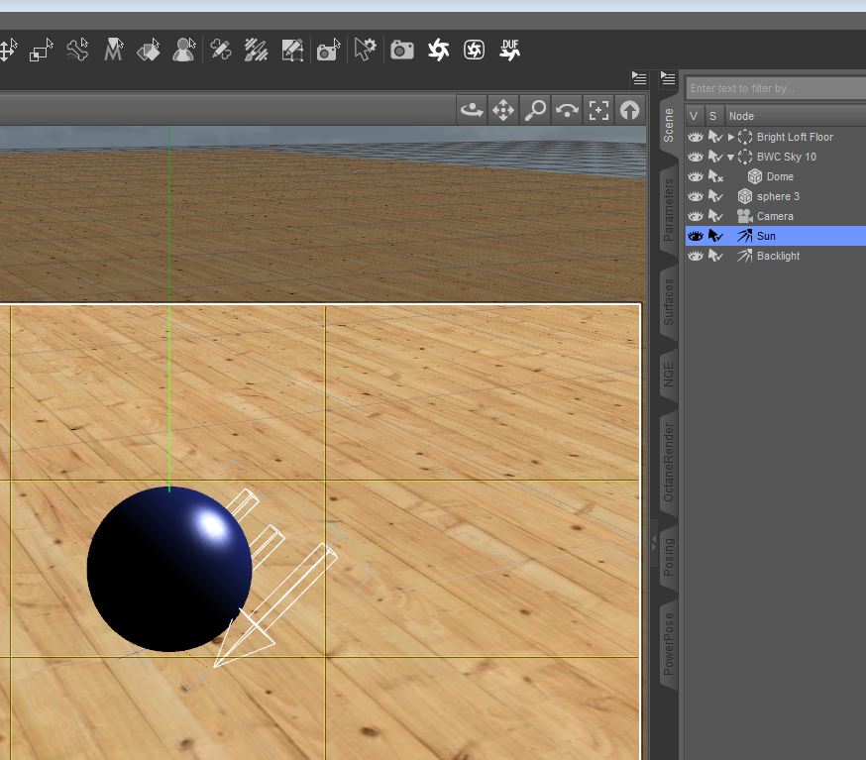Viewport: 866px width, 760px height.
Task: Open Tool Settings cursor-gear icon
Action: (365, 50)
